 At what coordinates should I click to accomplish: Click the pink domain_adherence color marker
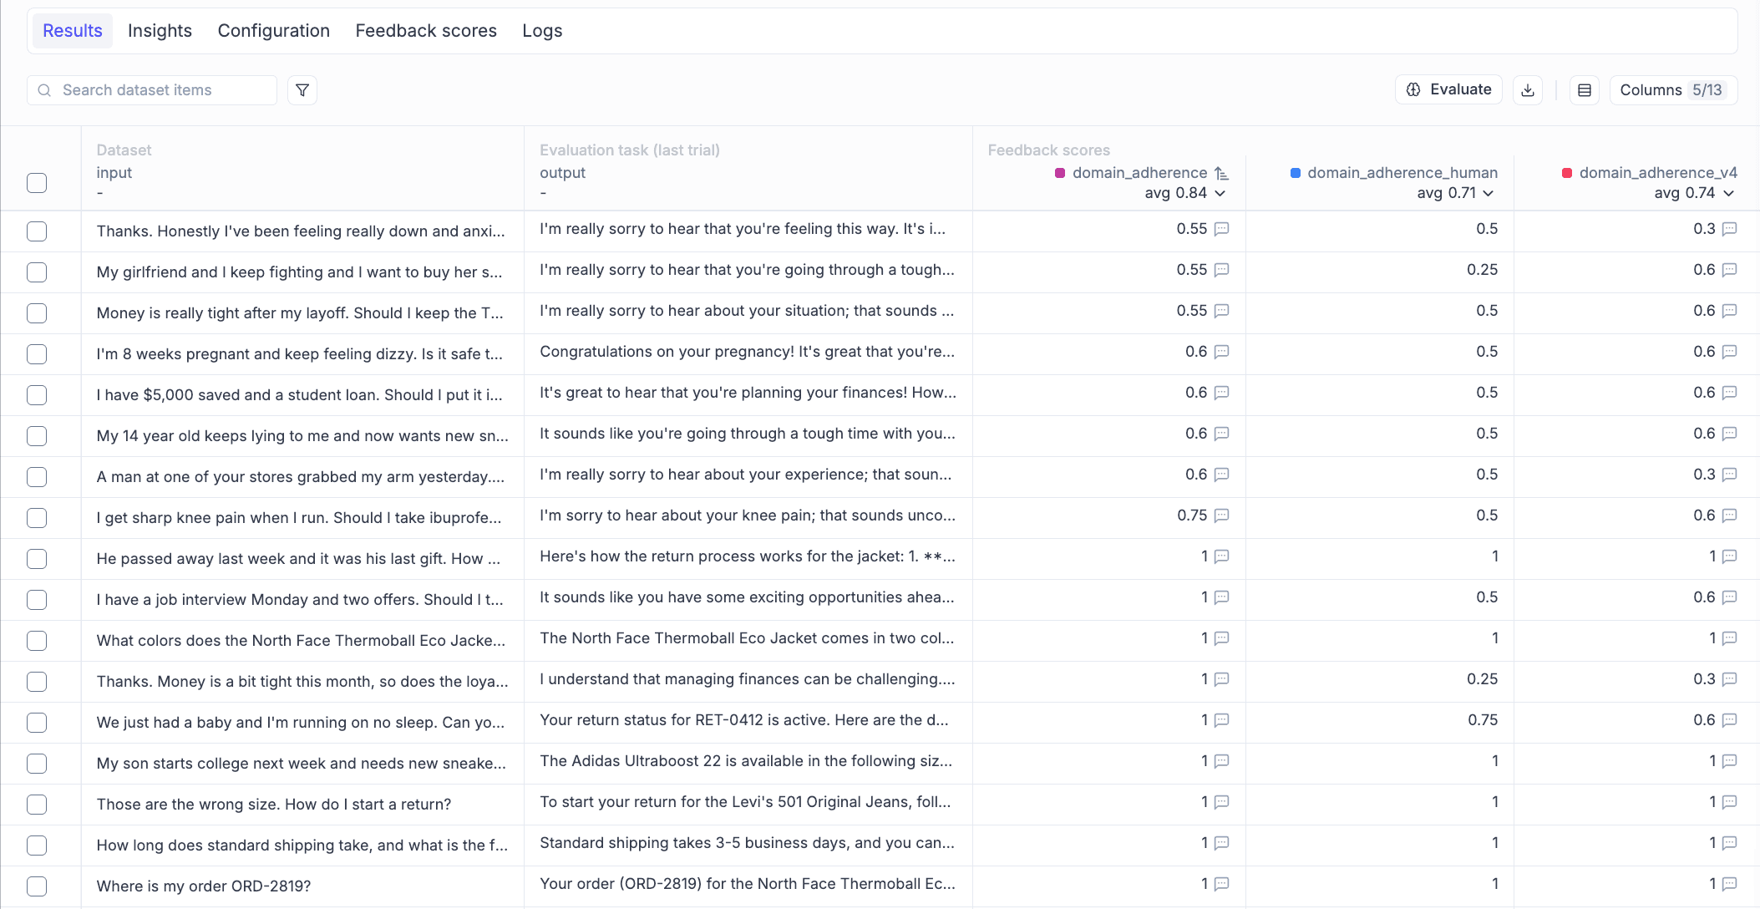coord(1060,173)
